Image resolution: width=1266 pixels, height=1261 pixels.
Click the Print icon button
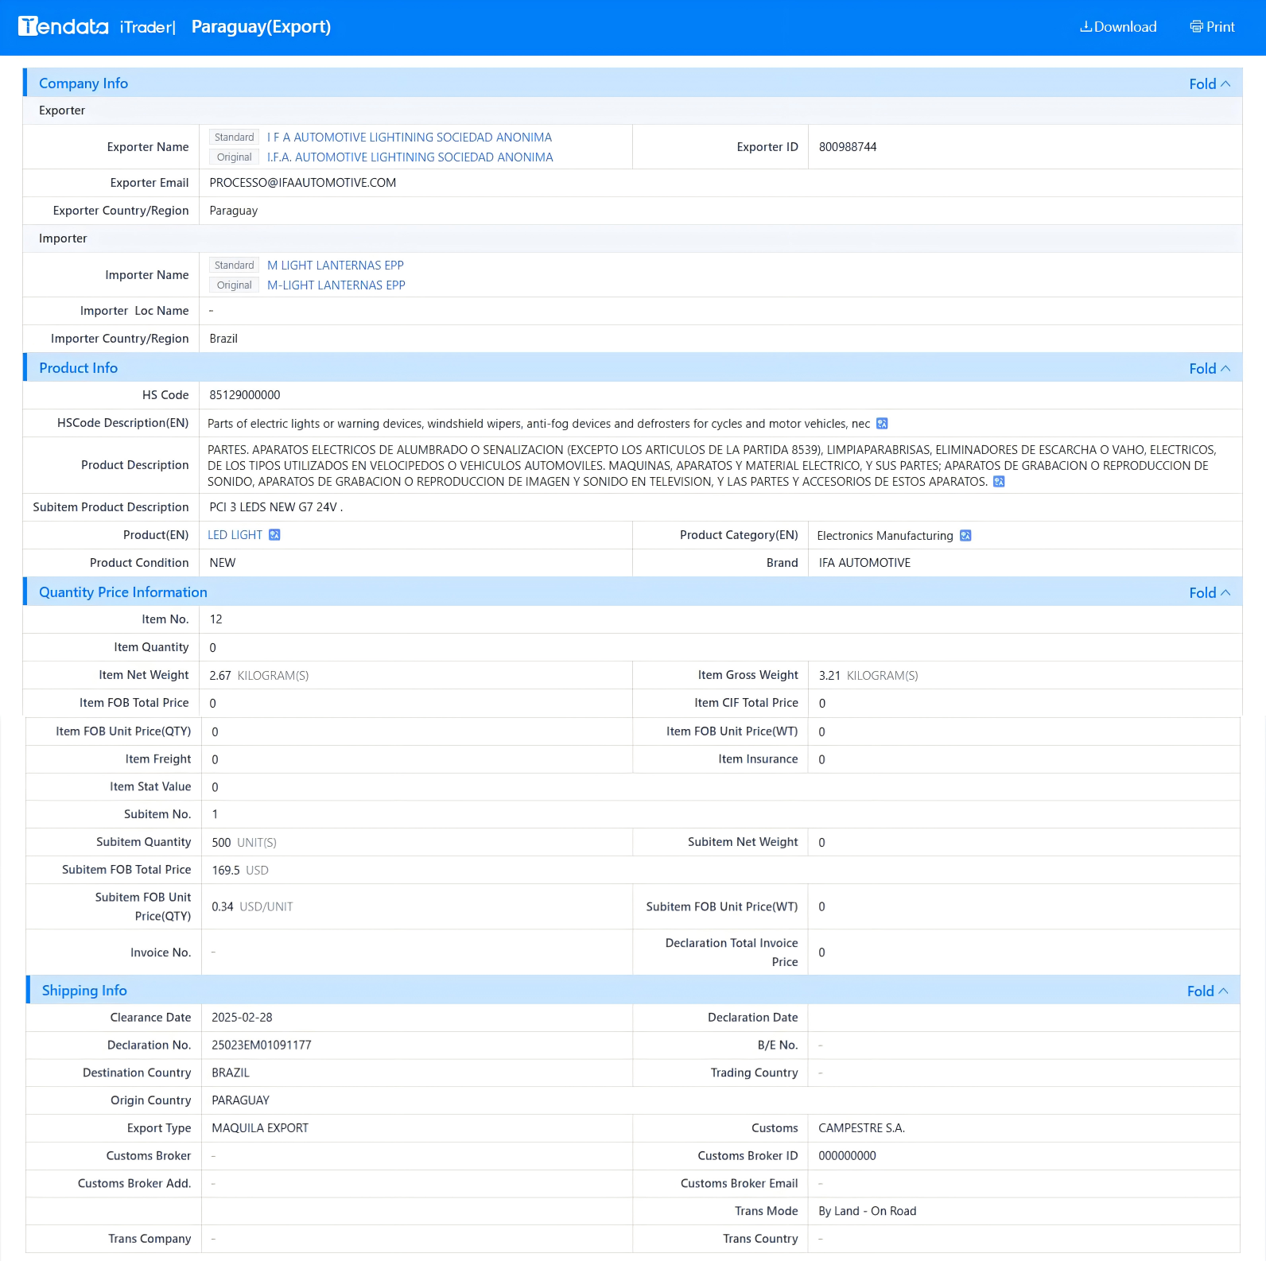tap(1213, 27)
